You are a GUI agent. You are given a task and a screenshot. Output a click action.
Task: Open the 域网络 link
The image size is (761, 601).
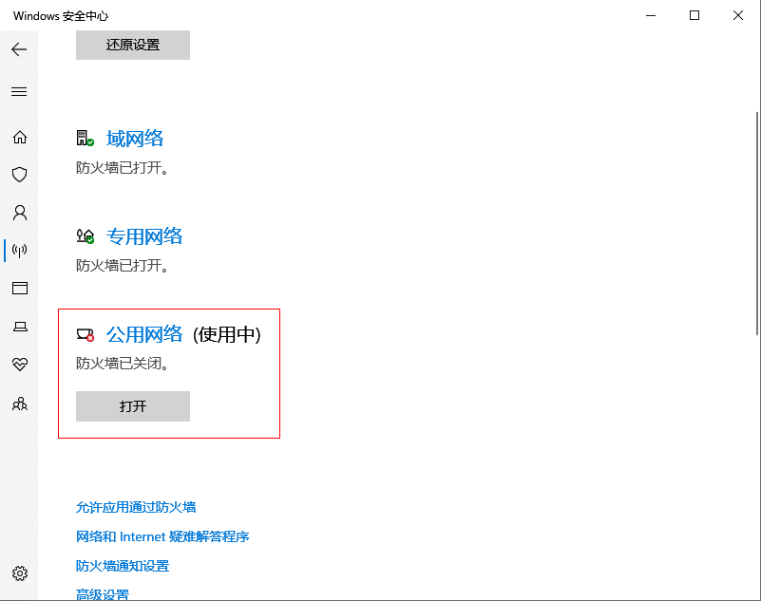point(135,139)
